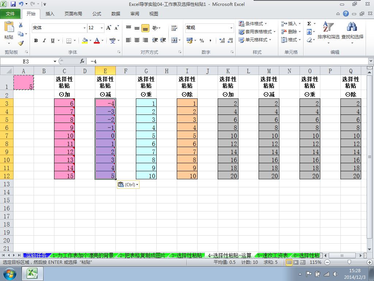
Task: Switch to Page Layout view in status bar
Action: click(296, 262)
